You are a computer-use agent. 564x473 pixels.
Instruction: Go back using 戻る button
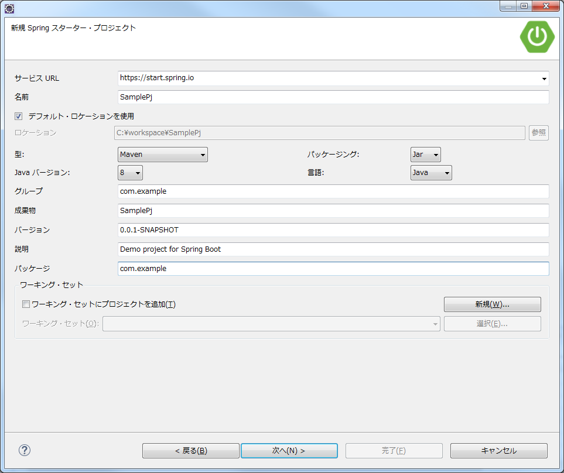coord(191,451)
